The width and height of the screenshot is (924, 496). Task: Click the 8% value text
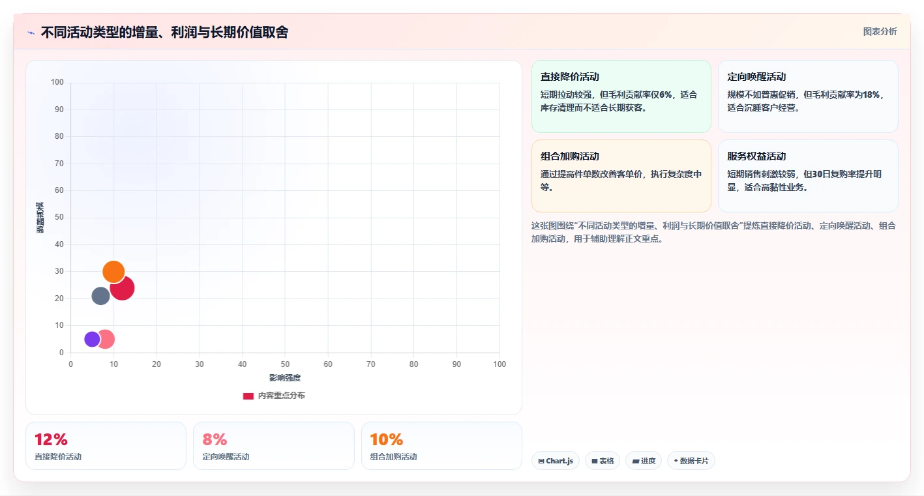click(x=215, y=439)
